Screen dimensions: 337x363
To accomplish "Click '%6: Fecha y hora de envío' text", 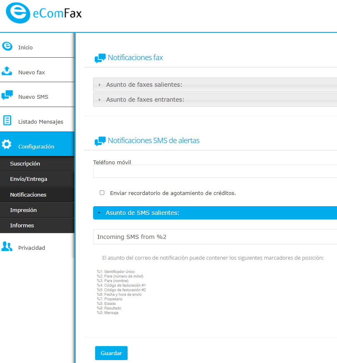I will point(119,295).
